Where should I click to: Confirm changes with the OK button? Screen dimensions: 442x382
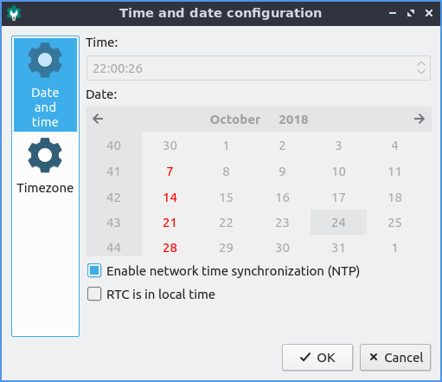[x=317, y=357]
